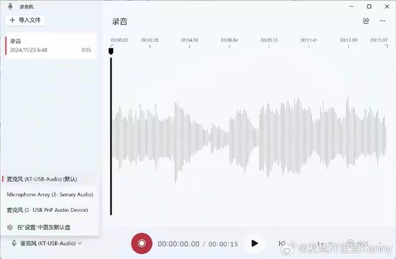Viewport: 396px width, 259px height.
Task: Select the 录音 recording from 2024/11/23
Action: coord(50,46)
